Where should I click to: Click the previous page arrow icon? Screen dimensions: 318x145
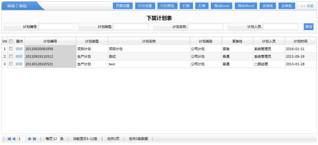[x=14, y=139]
